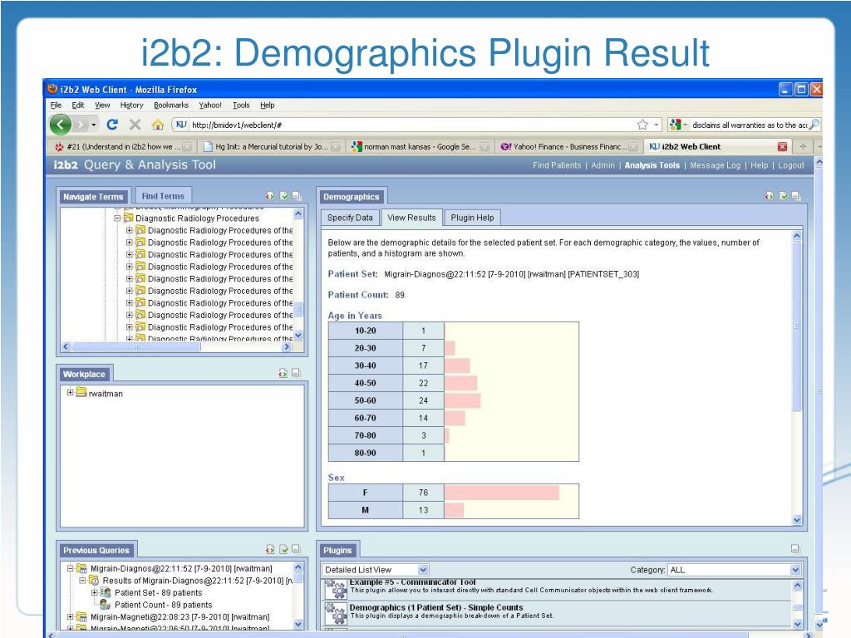
Task: Expand the Patient Set - 89 patients node
Action: pos(95,592)
